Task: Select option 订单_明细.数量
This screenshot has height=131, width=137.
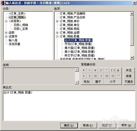Action: coord(70,36)
